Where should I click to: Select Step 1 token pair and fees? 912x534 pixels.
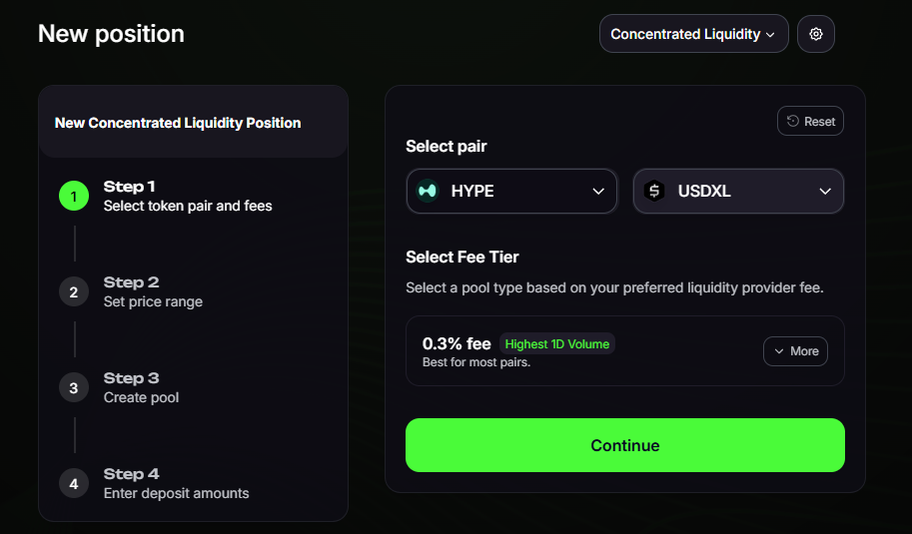[x=188, y=196]
